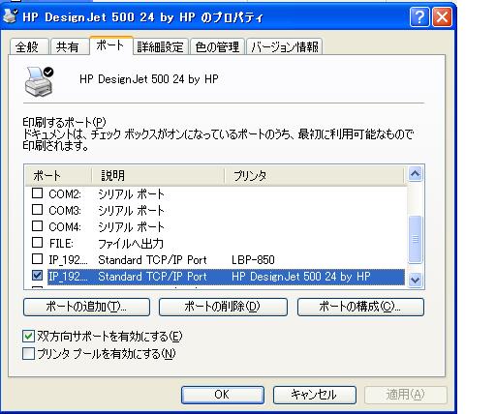This screenshot has height=414, width=496.
Task: Click the ポートの追加 button
Action: [x=86, y=307]
